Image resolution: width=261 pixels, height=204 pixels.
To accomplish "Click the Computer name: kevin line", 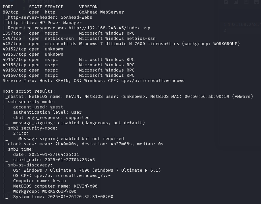I will click(x=40, y=181).
